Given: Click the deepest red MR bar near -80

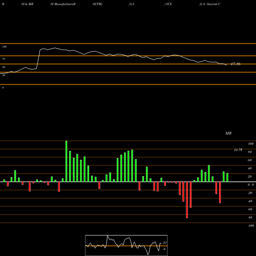Looking at the screenshot, I should 187,200.
